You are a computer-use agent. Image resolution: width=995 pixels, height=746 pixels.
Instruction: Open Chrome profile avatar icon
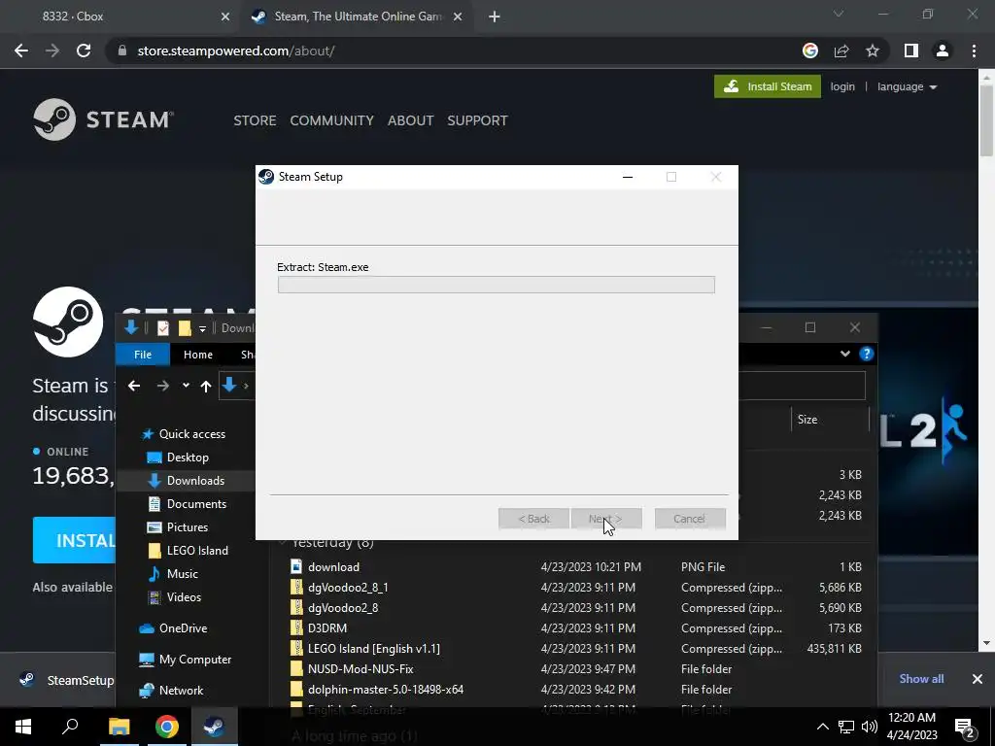943,51
